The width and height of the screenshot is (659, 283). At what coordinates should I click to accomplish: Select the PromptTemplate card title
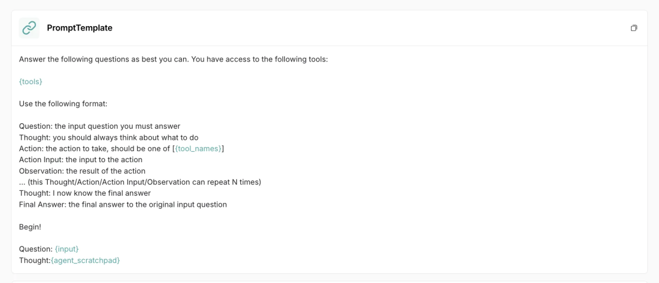[x=80, y=28]
